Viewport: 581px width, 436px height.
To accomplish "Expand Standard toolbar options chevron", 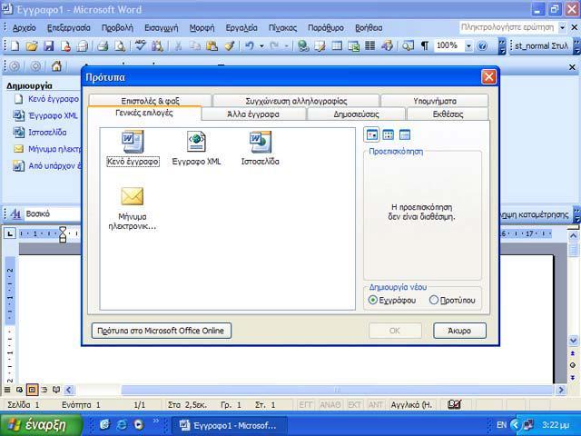I will tap(502, 46).
